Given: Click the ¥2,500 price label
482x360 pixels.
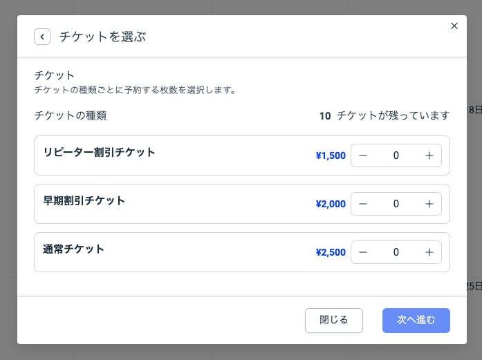Looking at the screenshot, I should (x=331, y=252).
